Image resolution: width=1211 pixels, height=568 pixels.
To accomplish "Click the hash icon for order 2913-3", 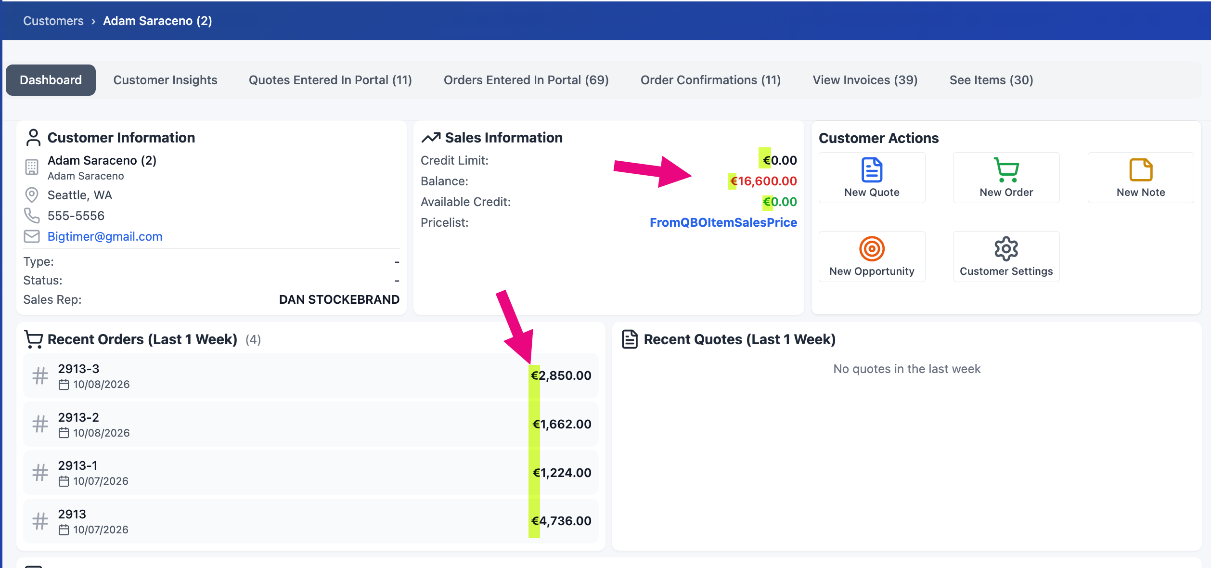I will click(40, 376).
